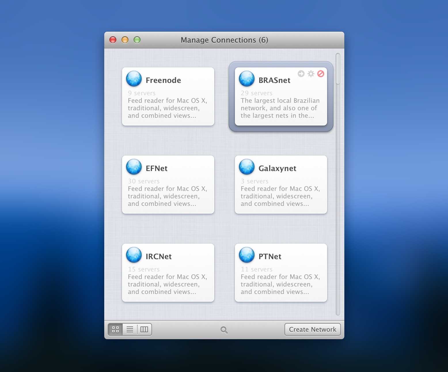Viewport: 448px width, 372px height.
Task: Click the Freenode globe icon
Action: click(x=134, y=79)
